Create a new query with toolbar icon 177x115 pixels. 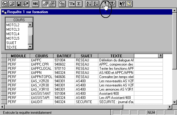[5, 4]
